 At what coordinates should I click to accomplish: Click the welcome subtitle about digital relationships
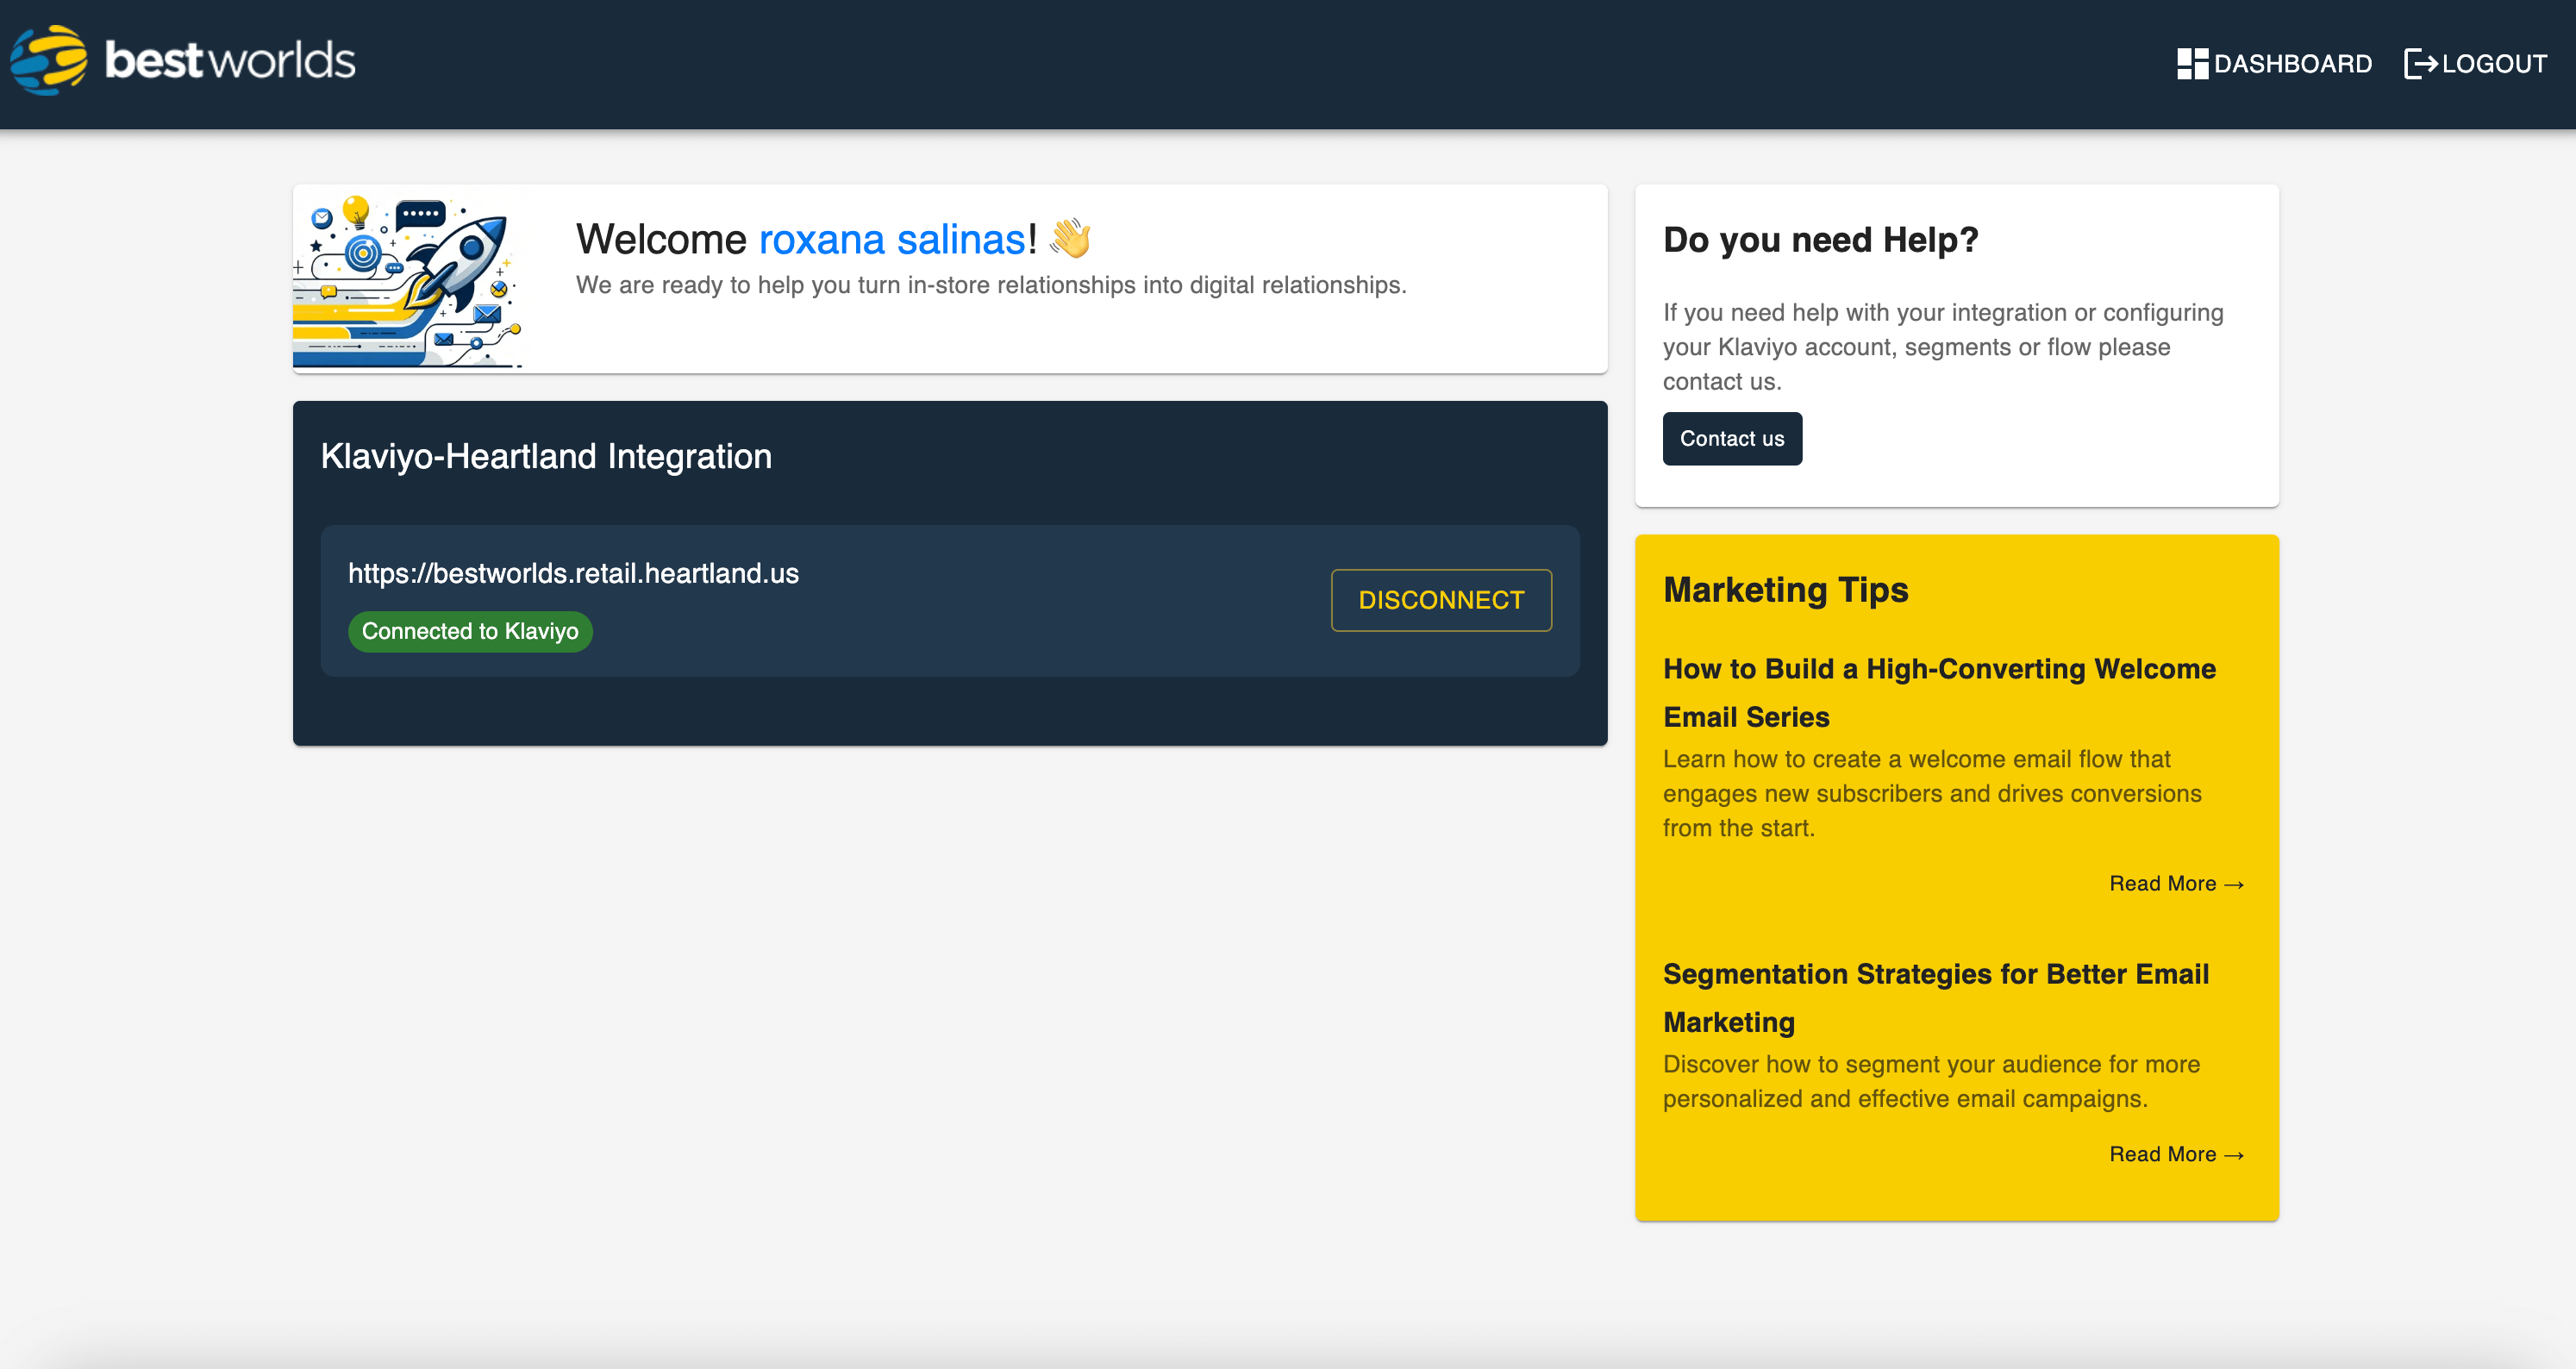coord(991,285)
